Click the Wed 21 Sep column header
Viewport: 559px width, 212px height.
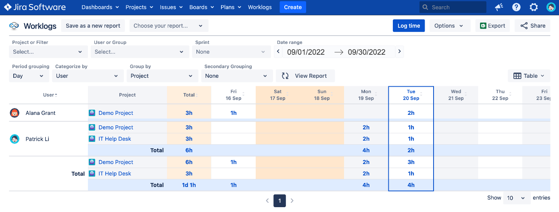coord(456,95)
